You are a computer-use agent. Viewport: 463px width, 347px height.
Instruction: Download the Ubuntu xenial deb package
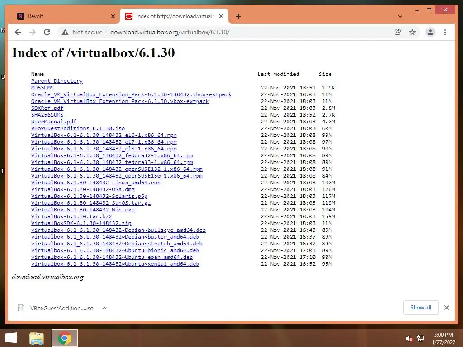(115, 264)
